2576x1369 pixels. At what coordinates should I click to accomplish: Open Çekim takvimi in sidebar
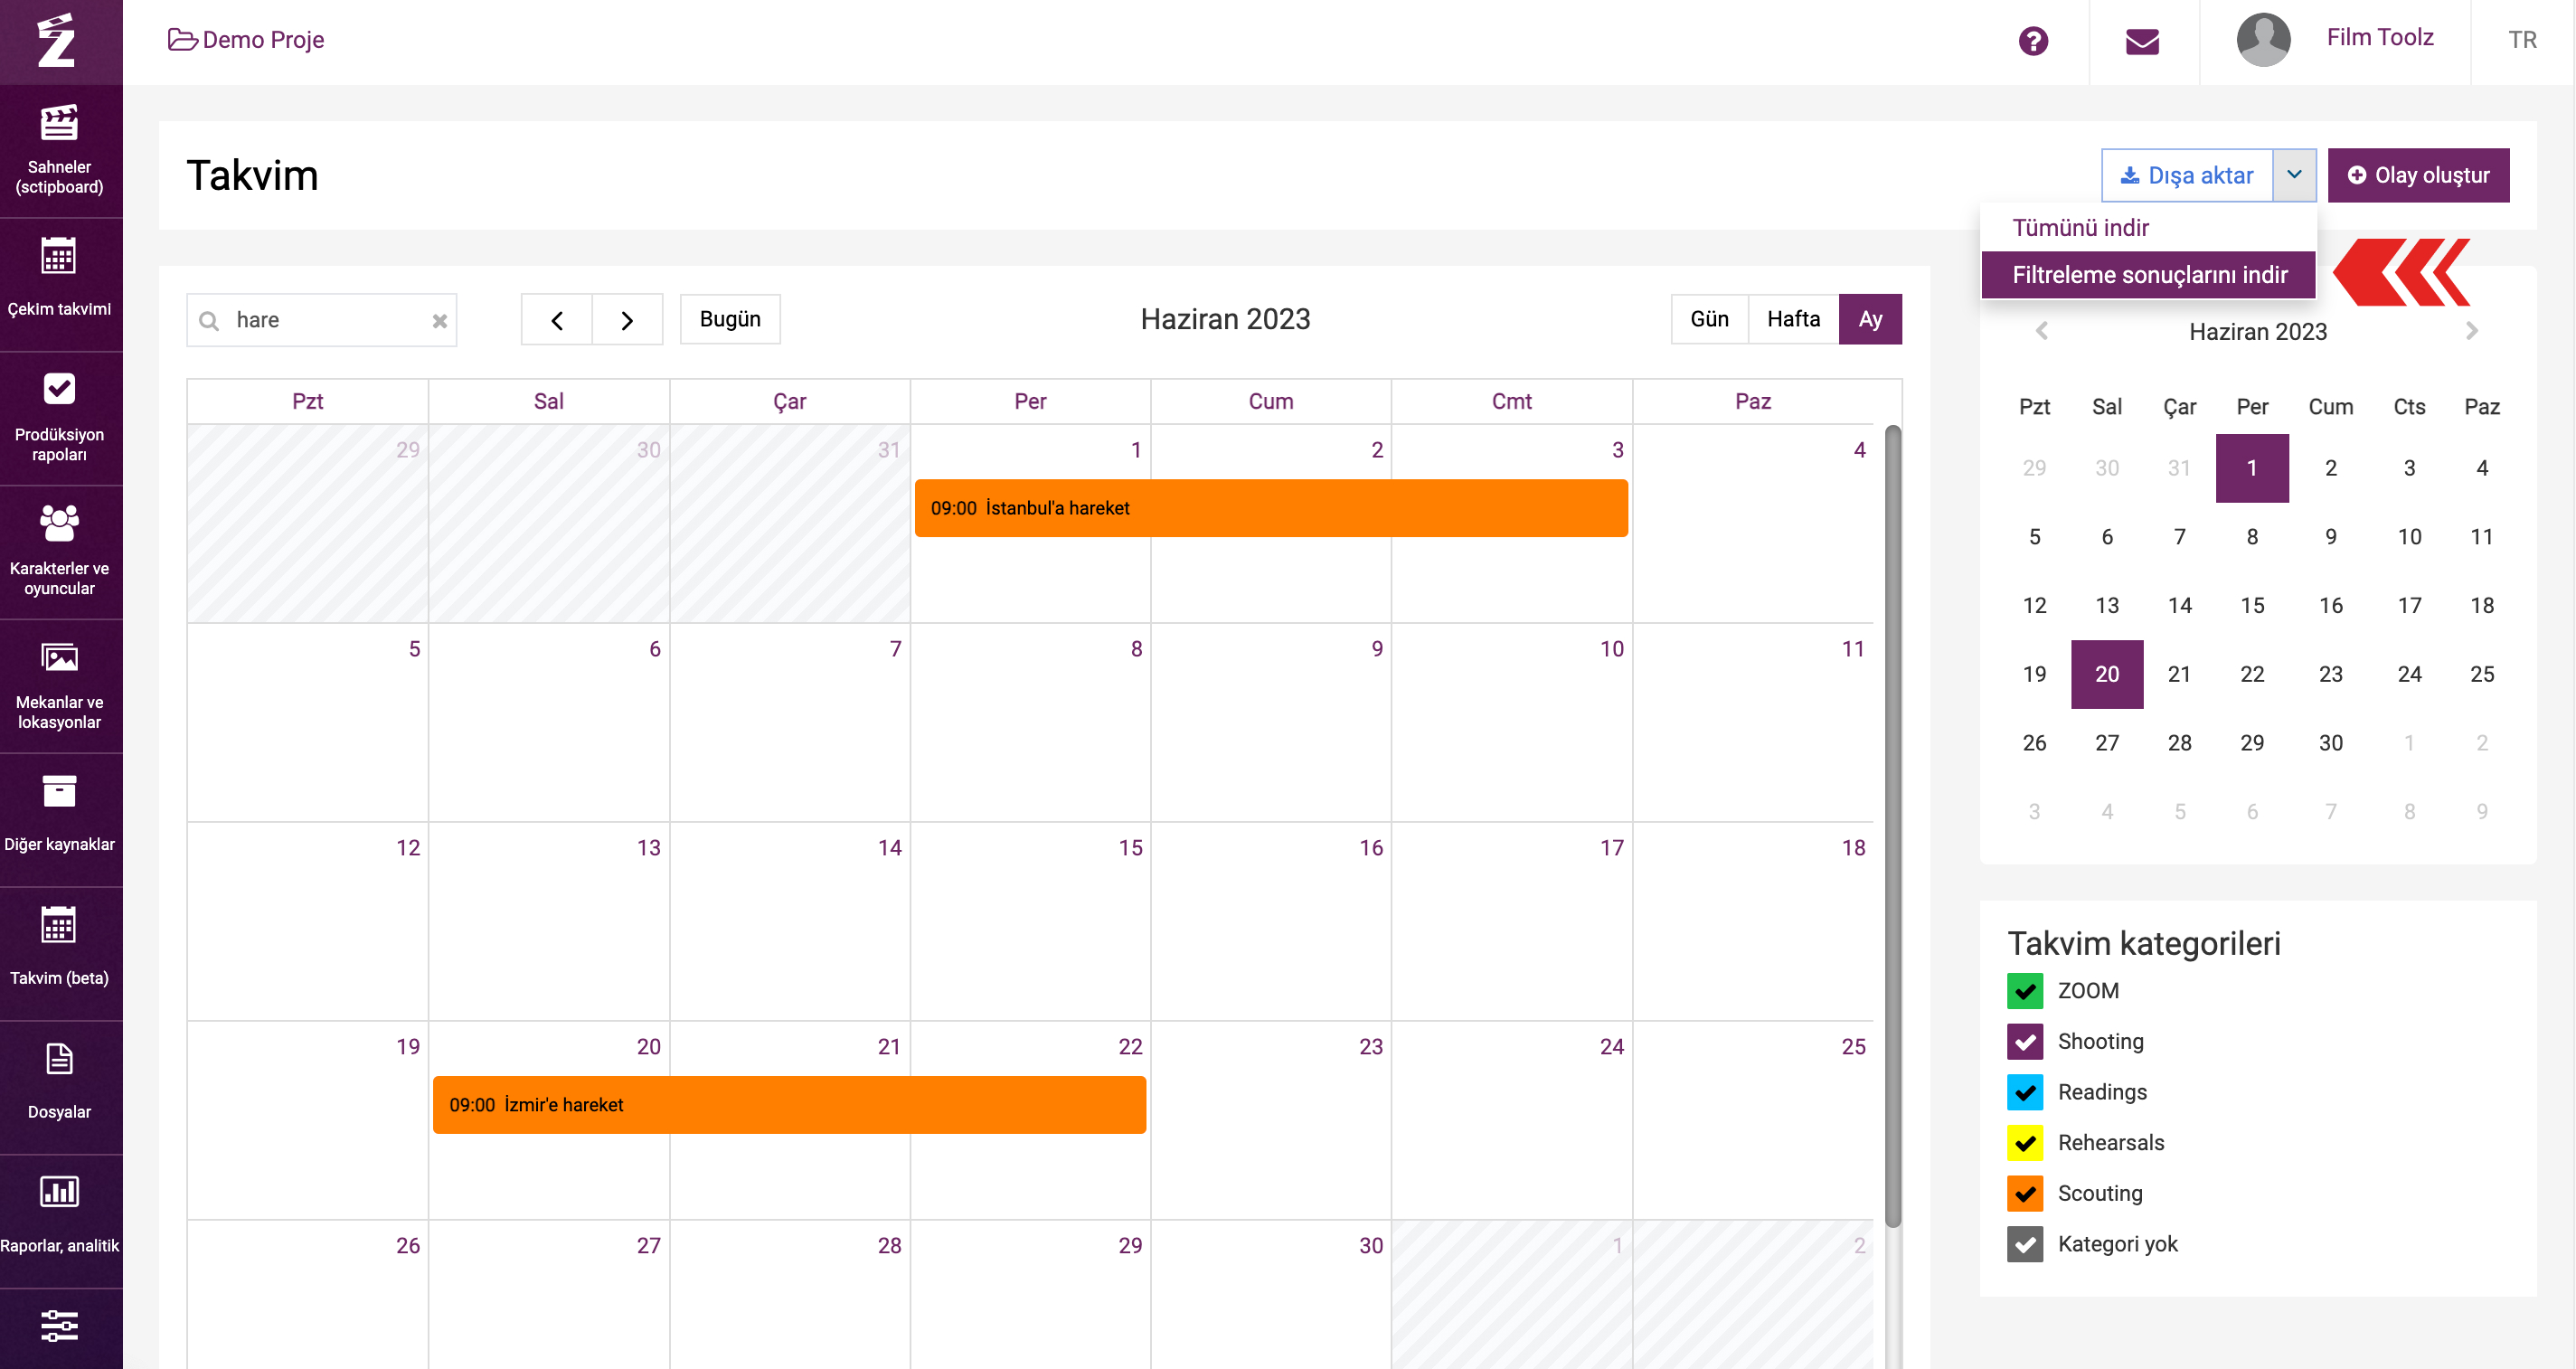60,284
